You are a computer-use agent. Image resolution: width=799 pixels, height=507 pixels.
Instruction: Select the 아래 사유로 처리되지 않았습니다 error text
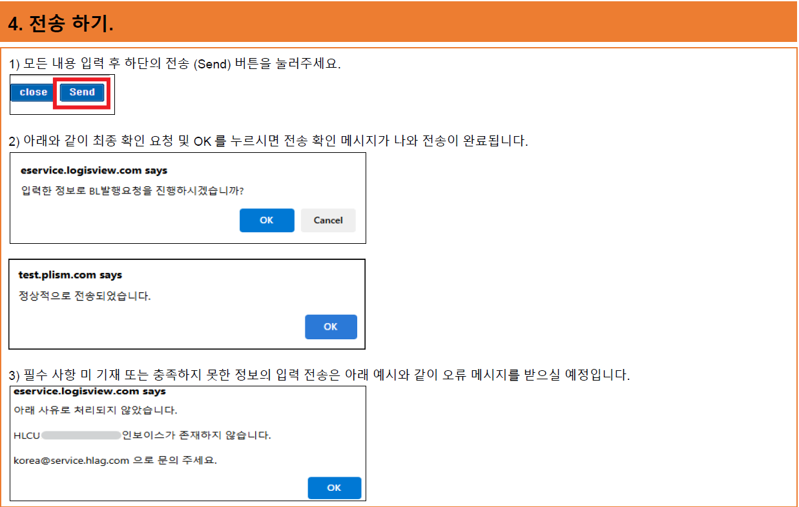coord(71,409)
